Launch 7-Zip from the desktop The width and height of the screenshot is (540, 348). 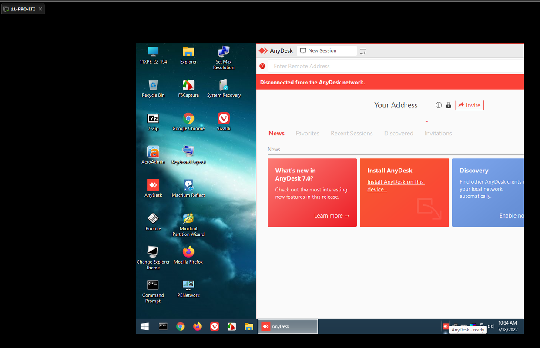click(x=153, y=122)
